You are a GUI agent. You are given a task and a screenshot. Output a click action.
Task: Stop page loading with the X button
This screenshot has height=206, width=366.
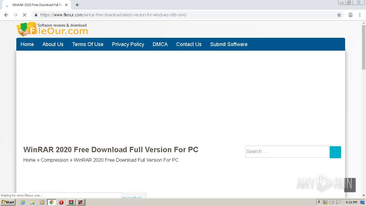point(25,15)
